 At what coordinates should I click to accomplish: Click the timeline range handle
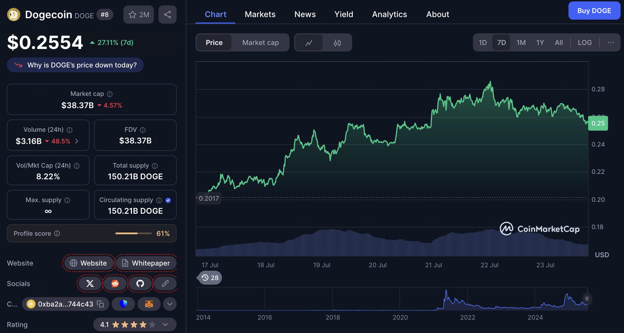pos(587,299)
